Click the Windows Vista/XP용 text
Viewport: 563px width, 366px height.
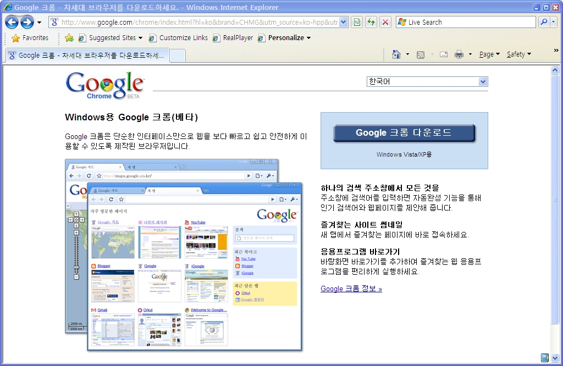click(404, 154)
